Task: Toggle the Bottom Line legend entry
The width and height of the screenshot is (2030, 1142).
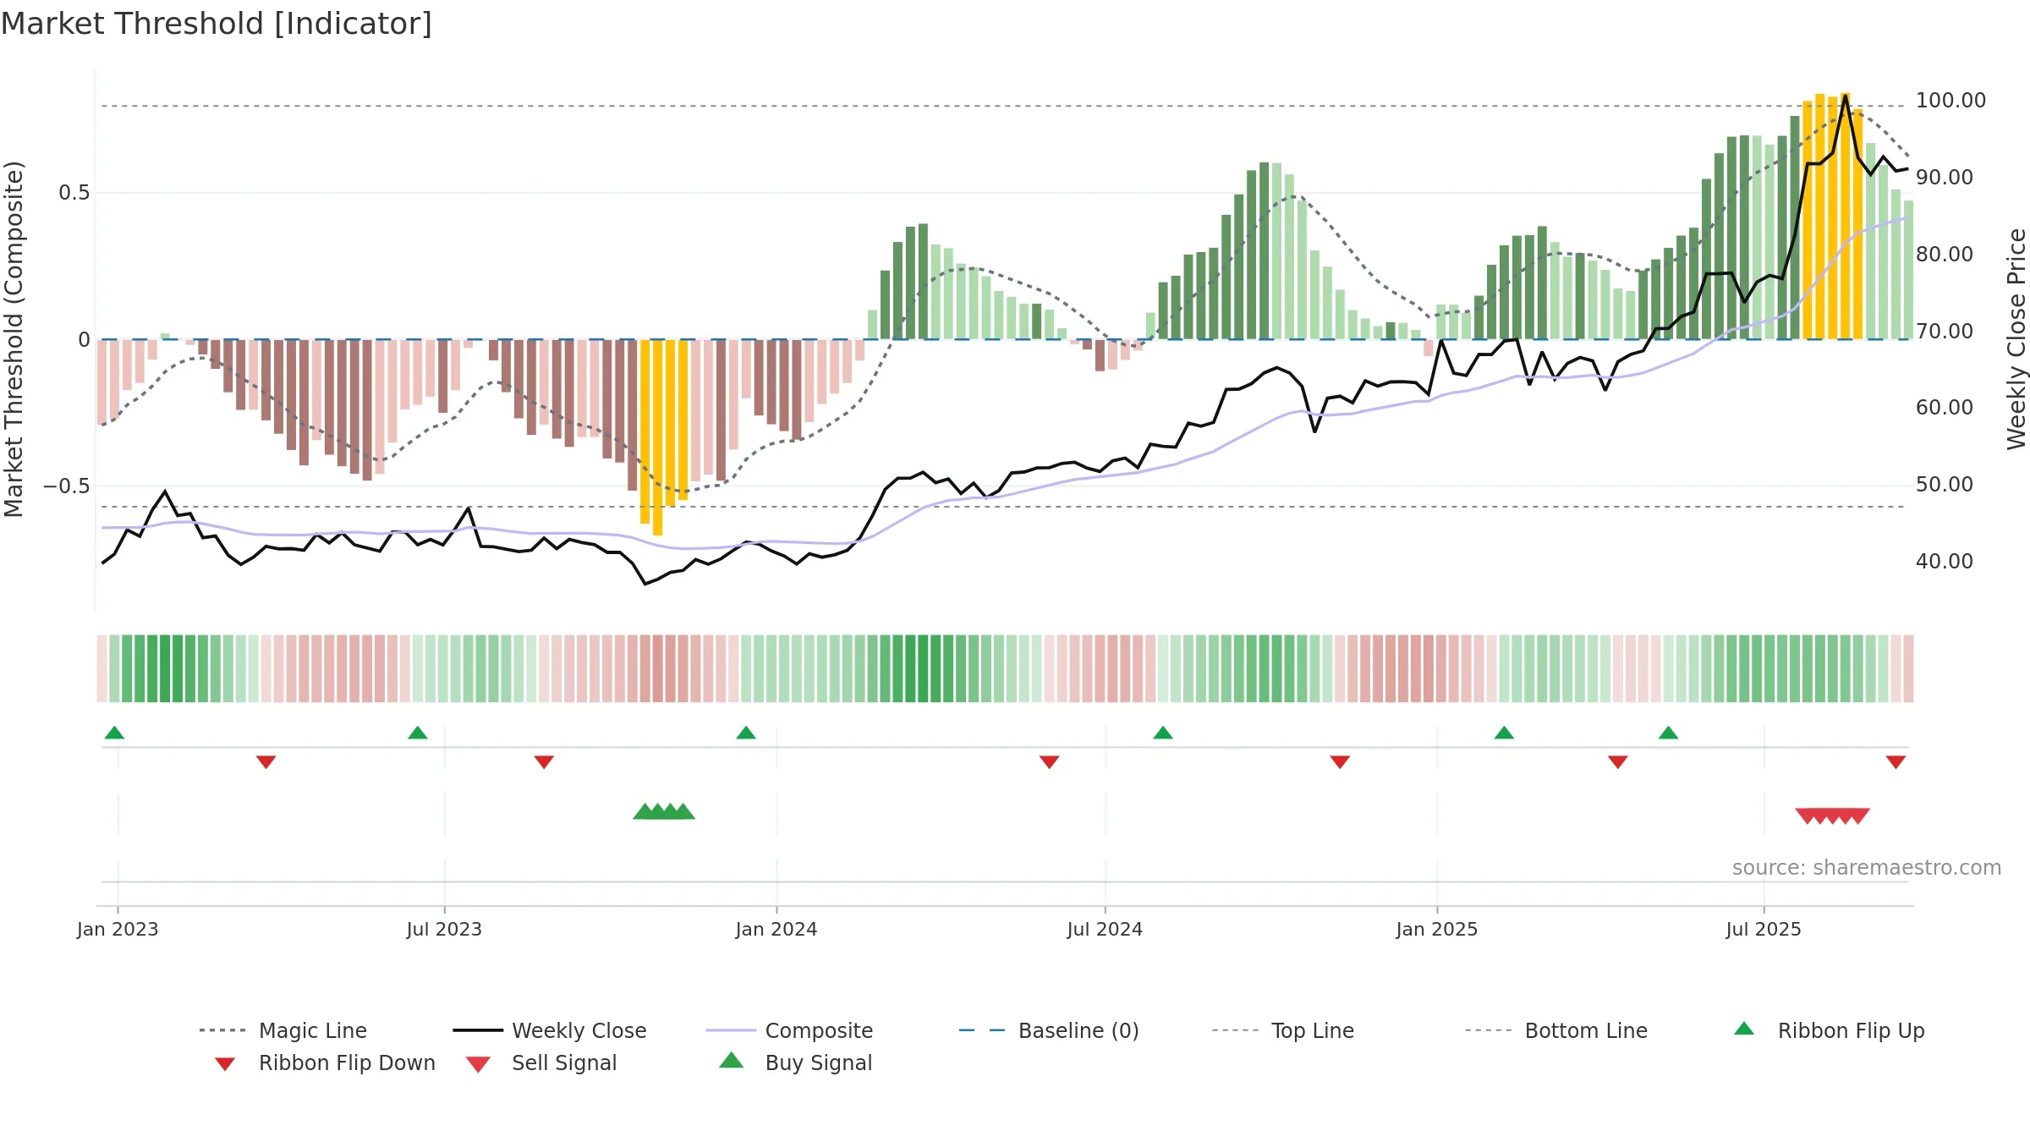Action: click(x=1556, y=1030)
